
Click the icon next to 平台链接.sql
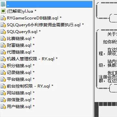[3, 79]
